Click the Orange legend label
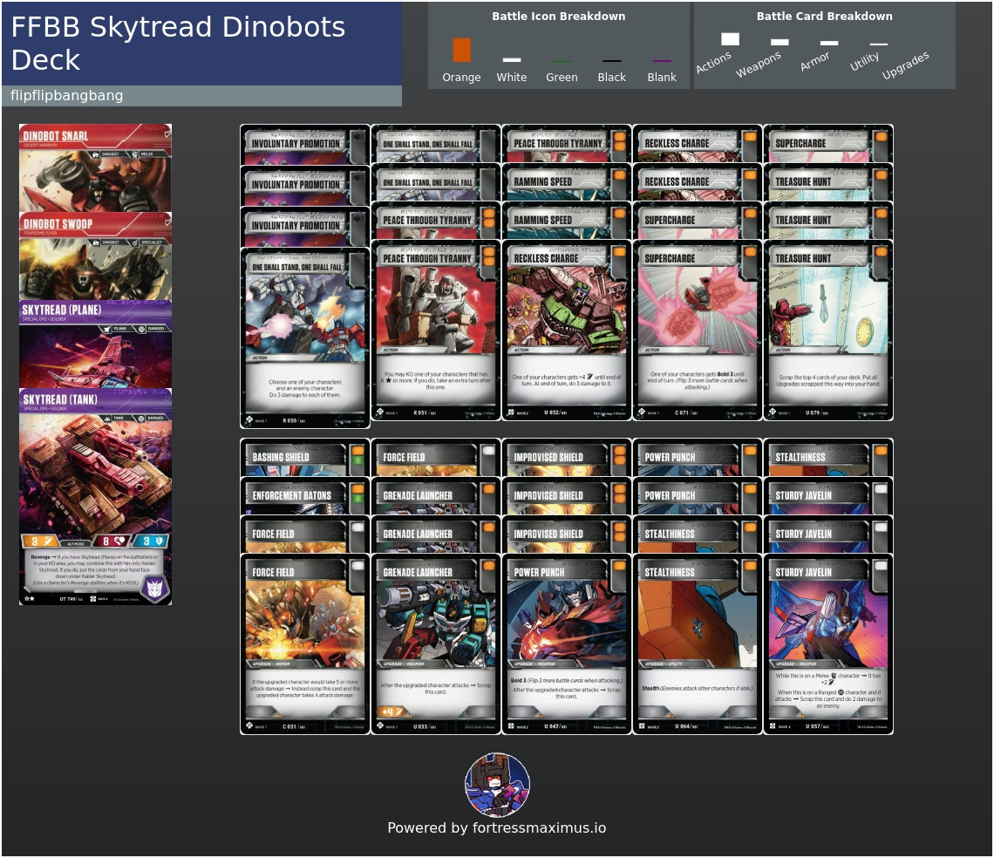The height and width of the screenshot is (858, 994). (x=461, y=78)
